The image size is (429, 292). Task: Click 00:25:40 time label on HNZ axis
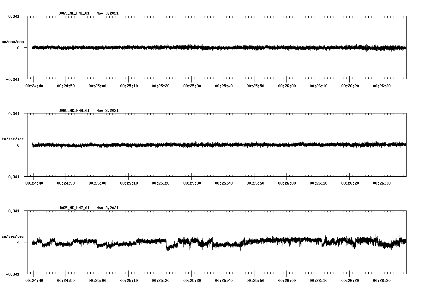(x=224, y=281)
